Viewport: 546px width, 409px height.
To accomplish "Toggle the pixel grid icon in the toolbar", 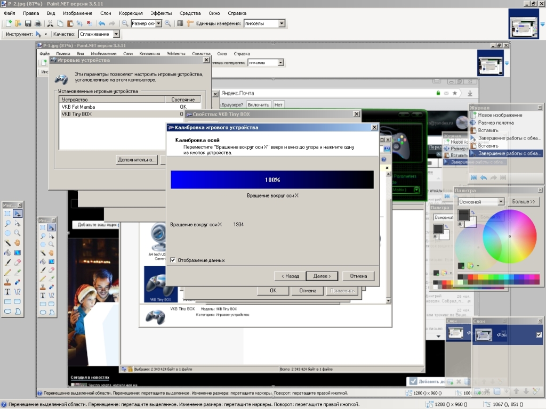I will [180, 23].
